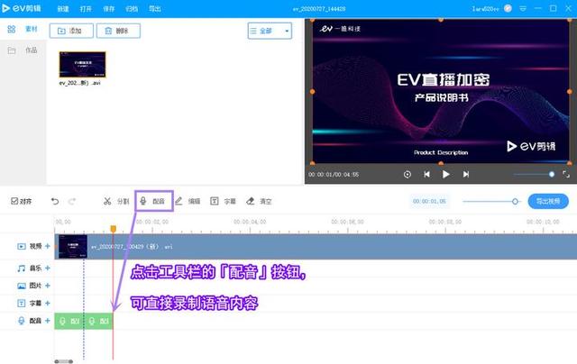This screenshot has width=577, height=364.
Task: Click the 字幕 toolbar button
Action: 223,201
